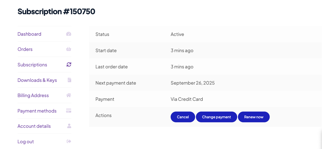Click the Payment methods credit card icon
This screenshot has width=322, height=149.
click(69, 111)
